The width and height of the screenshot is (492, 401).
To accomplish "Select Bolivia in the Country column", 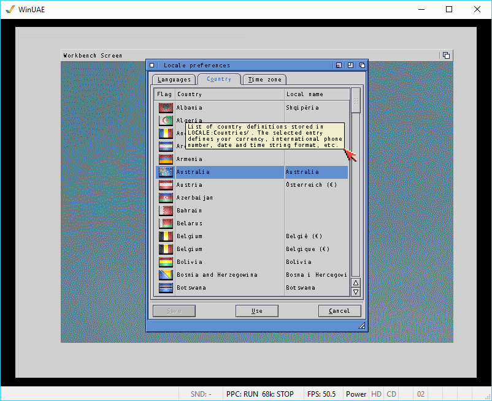I will [x=190, y=262].
